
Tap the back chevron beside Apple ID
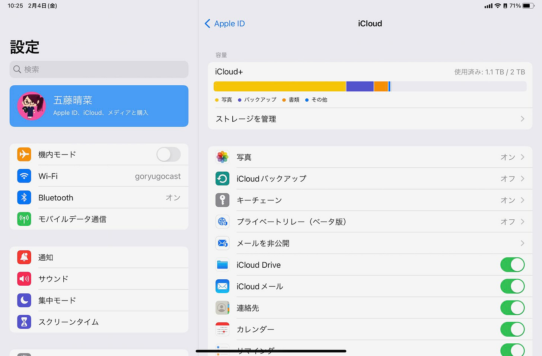point(207,23)
